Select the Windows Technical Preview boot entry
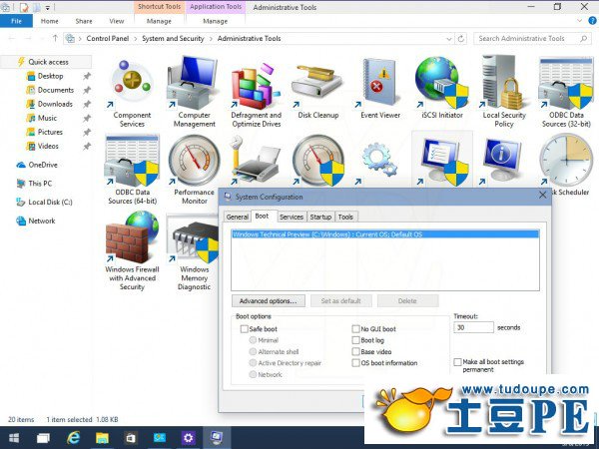Screen dimensions: 599x449 (385, 234)
